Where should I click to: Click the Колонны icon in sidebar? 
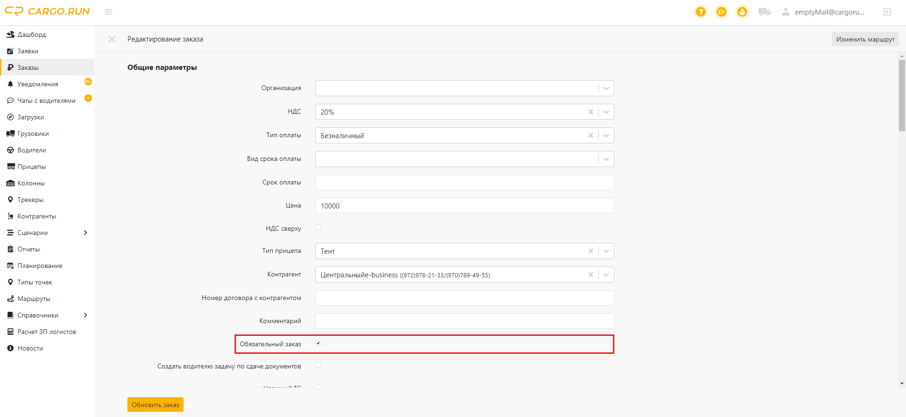(10, 183)
